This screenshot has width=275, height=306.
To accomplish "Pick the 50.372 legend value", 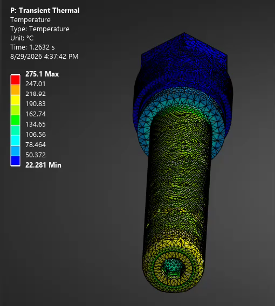I will (x=36, y=155).
